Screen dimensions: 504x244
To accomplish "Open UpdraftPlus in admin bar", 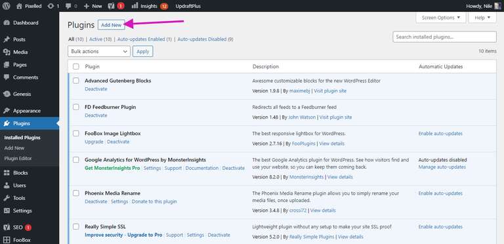I will (188, 6).
